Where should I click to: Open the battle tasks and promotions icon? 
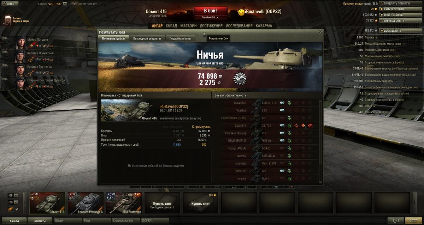(8, 20)
